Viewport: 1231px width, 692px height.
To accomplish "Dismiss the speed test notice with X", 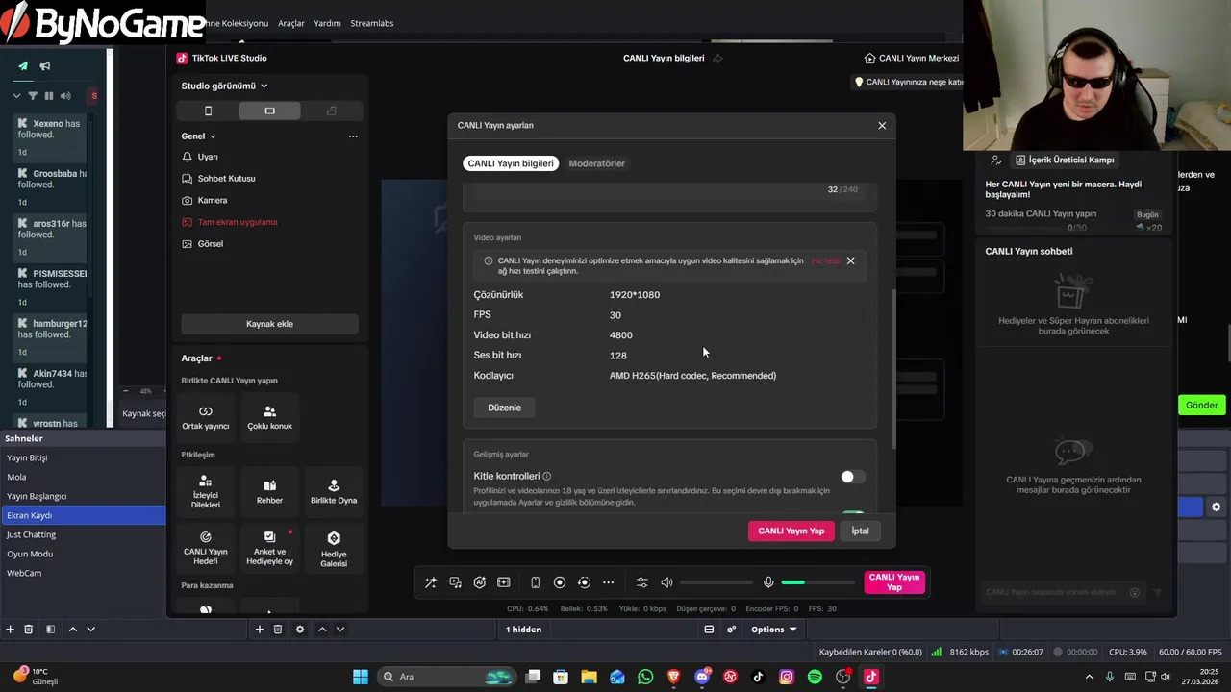I will tap(850, 260).
